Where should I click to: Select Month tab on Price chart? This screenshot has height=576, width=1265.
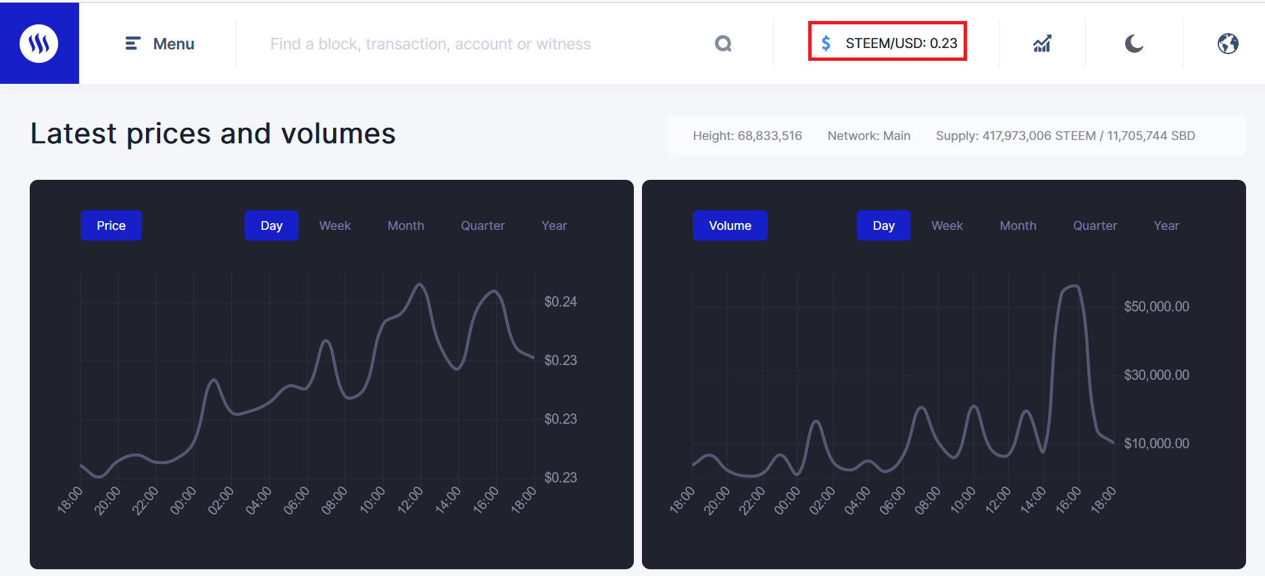tap(406, 226)
